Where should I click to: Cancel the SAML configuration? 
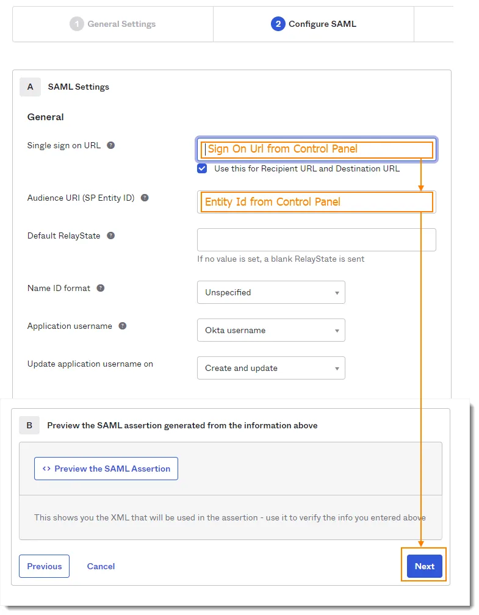click(x=101, y=566)
